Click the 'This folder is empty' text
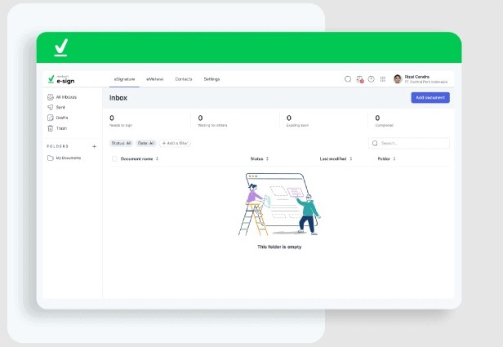The width and height of the screenshot is (503, 347). coord(279,247)
